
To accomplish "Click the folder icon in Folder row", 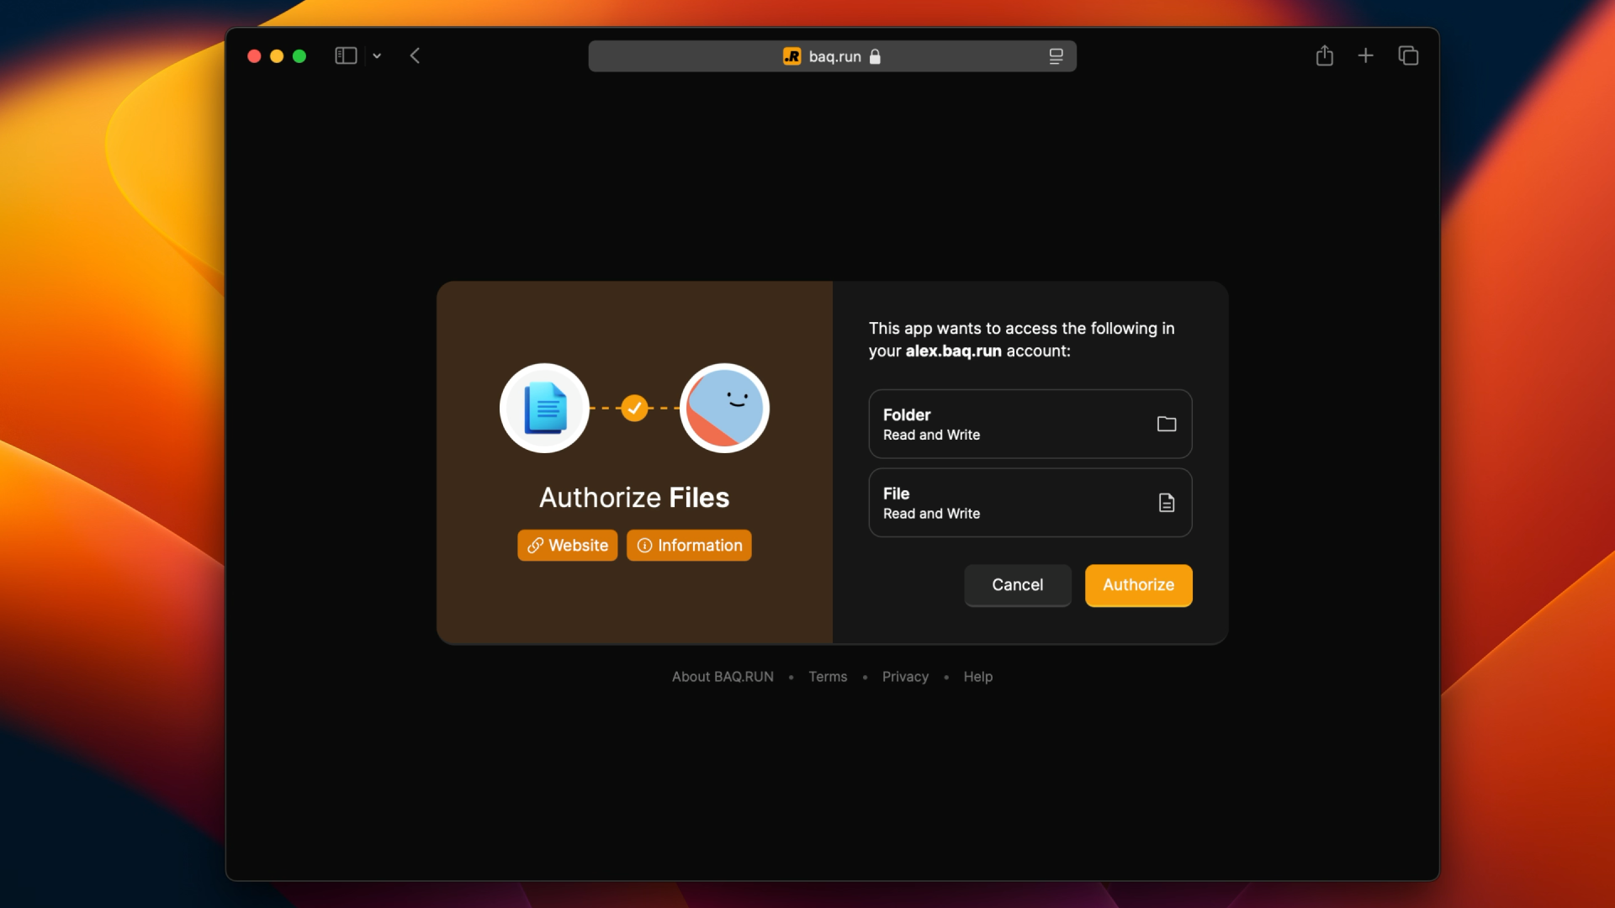I will tap(1167, 424).
